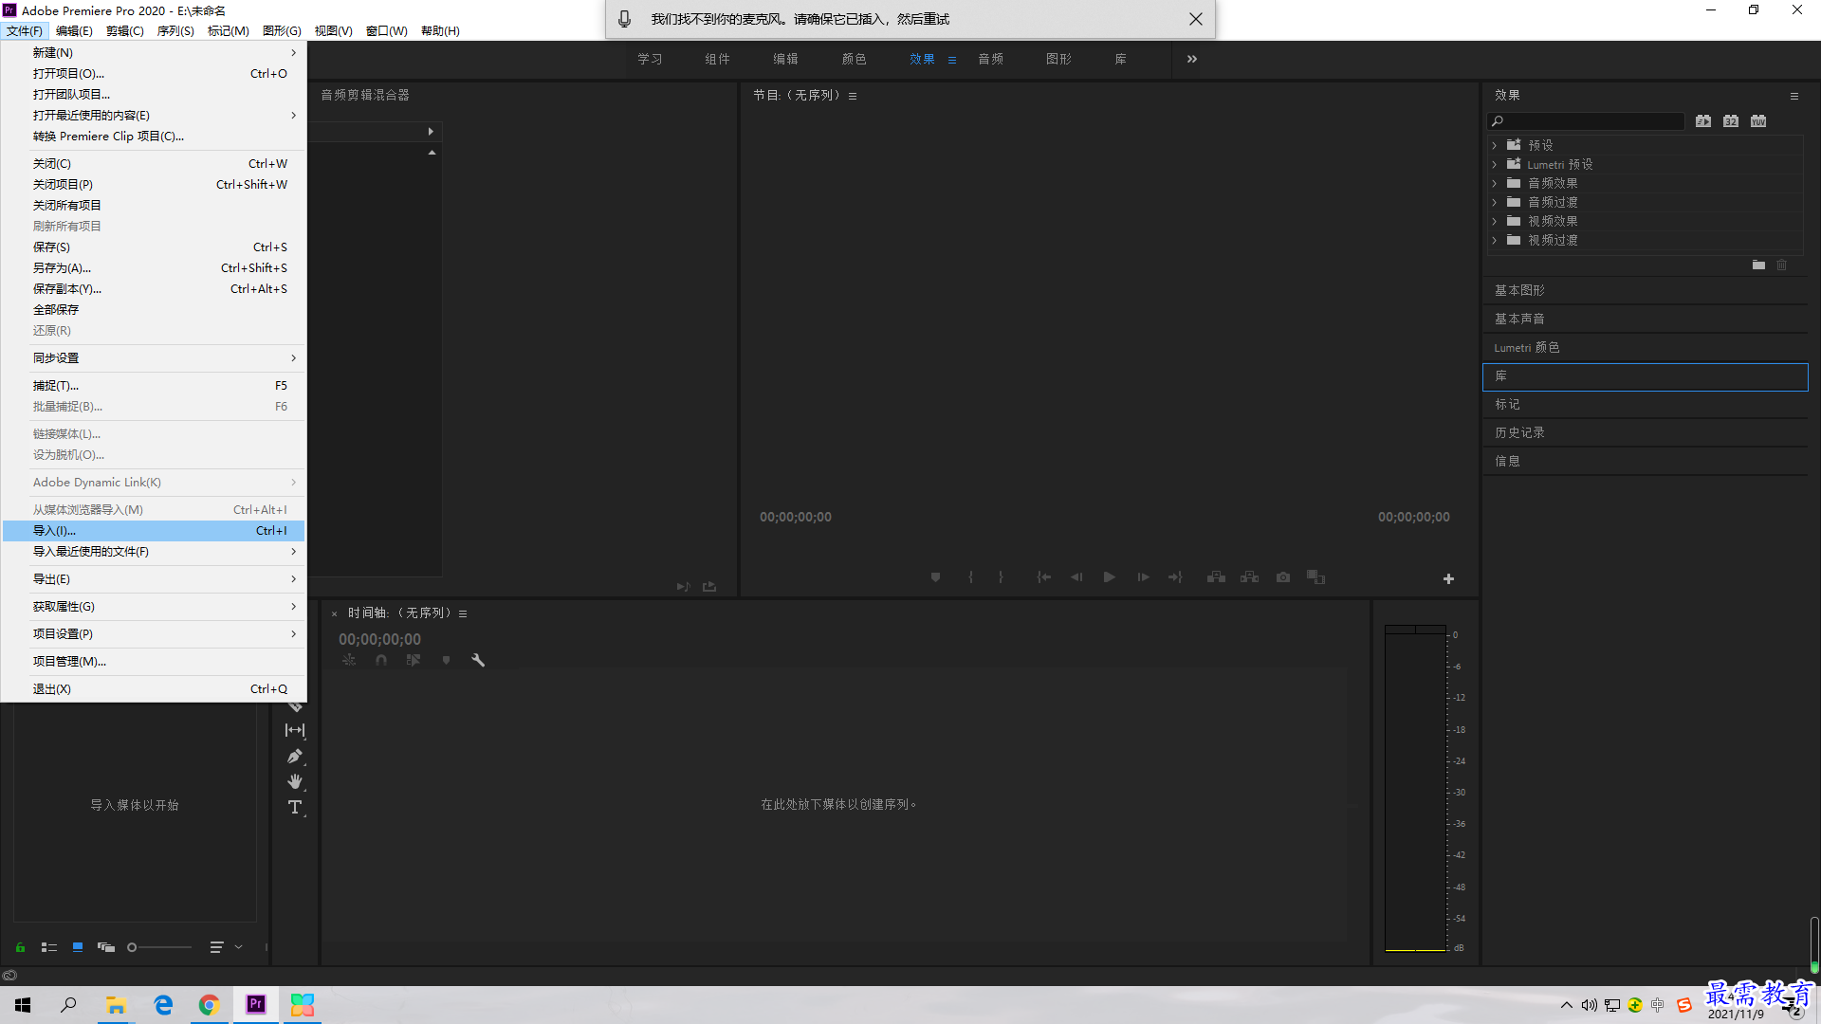Open the Button Editor plus icon
Screen dimensions: 1821x1024
point(1448,578)
